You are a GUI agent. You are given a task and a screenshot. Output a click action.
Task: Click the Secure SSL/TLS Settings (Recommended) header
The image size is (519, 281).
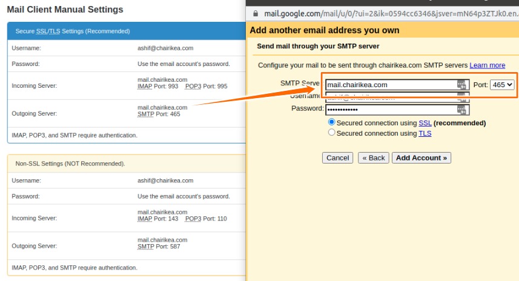[127, 31]
